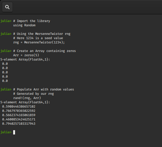Click the first 0.0 output value
Viewport: 162px width, 147px height.
[5, 64]
